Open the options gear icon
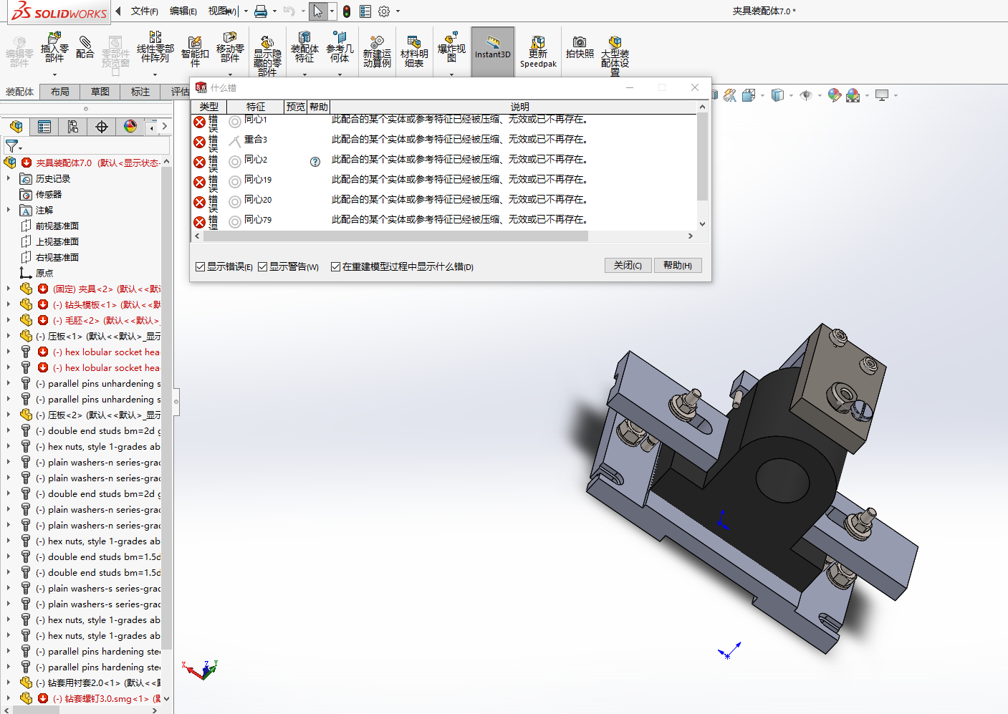Image resolution: width=1008 pixels, height=714 pixels. (x=384, y=11)
